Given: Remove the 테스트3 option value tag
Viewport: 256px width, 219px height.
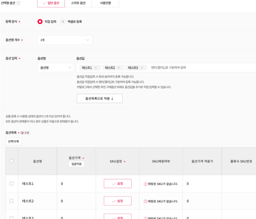Looking at the screenshot, I should click(142, 68).
